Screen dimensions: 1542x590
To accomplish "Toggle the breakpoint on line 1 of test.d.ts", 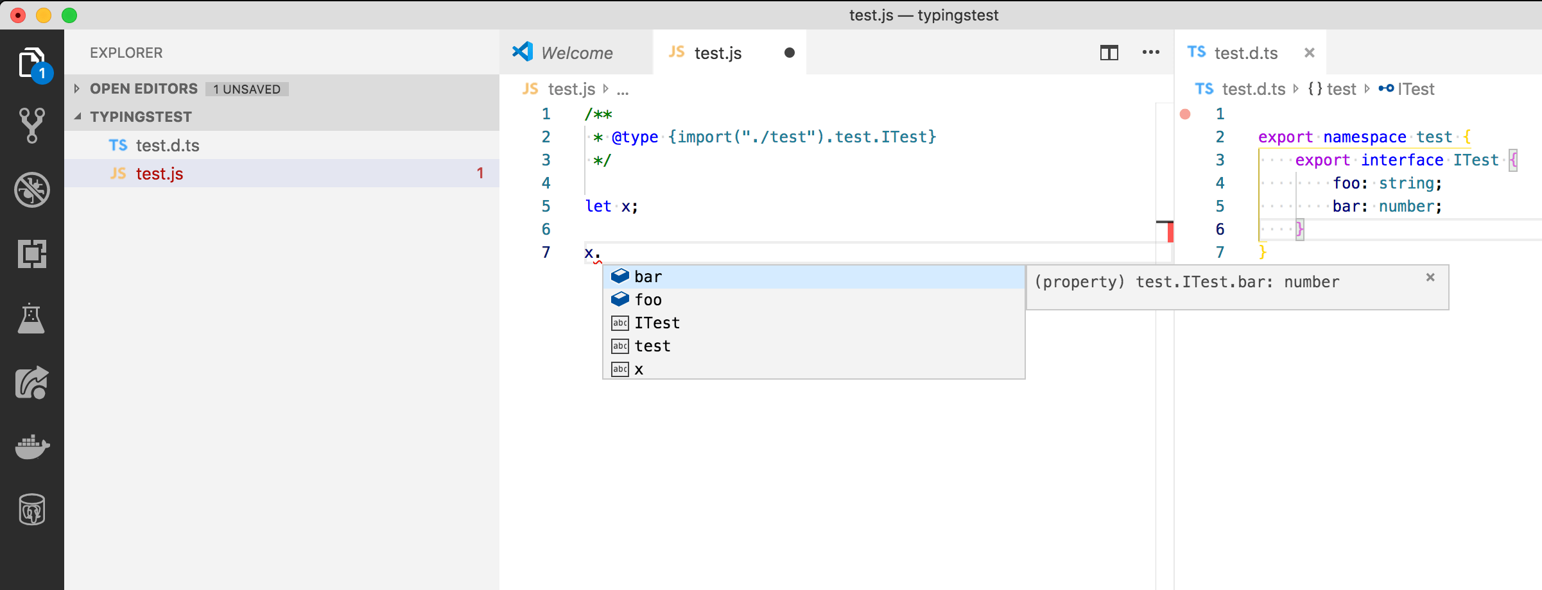I will (1185, 114).
